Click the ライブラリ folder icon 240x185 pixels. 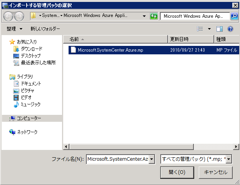pyautogui.click(x=12, y=77)
